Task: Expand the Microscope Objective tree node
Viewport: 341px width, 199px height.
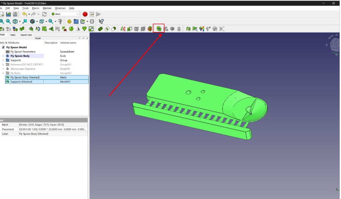Action: [x=3, y=69]
